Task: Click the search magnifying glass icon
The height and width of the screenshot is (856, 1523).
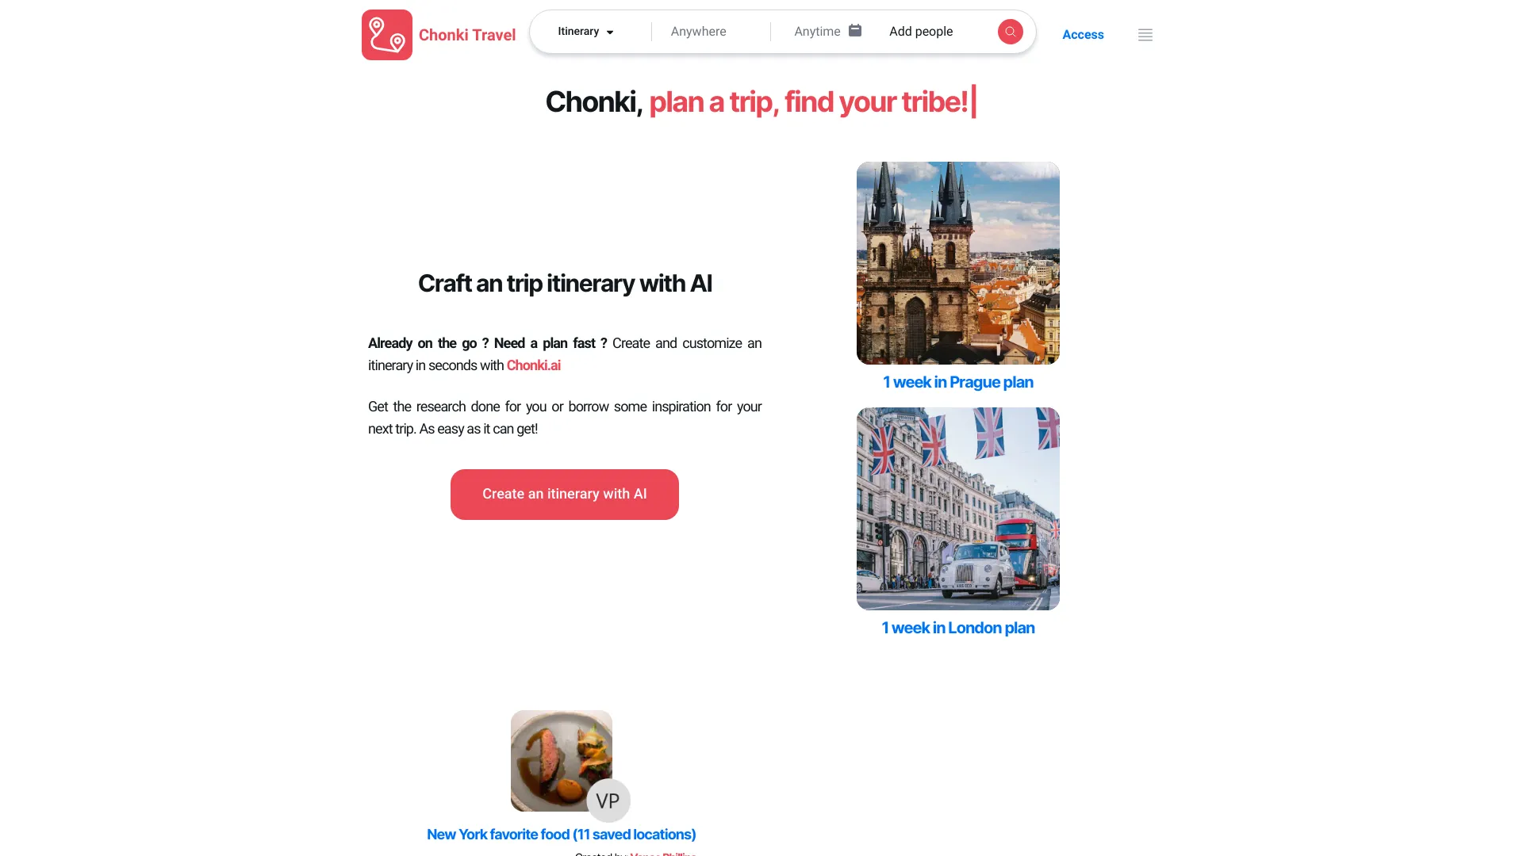Action: coord(1010,32)
